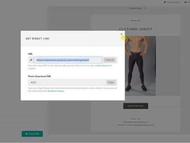Copy the Photo Download PIN
This screenshot has width=190, height=143.
coord(111,82)
